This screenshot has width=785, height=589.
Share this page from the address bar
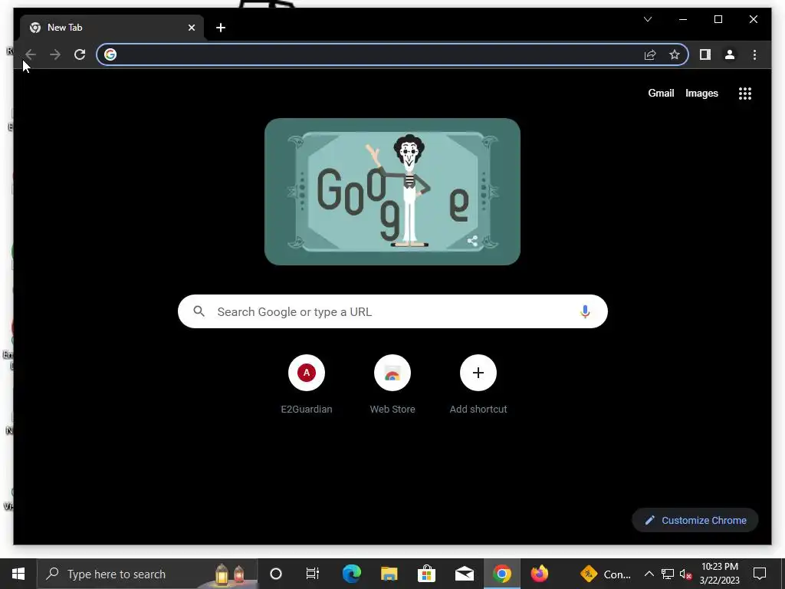(x=650, y=54)
